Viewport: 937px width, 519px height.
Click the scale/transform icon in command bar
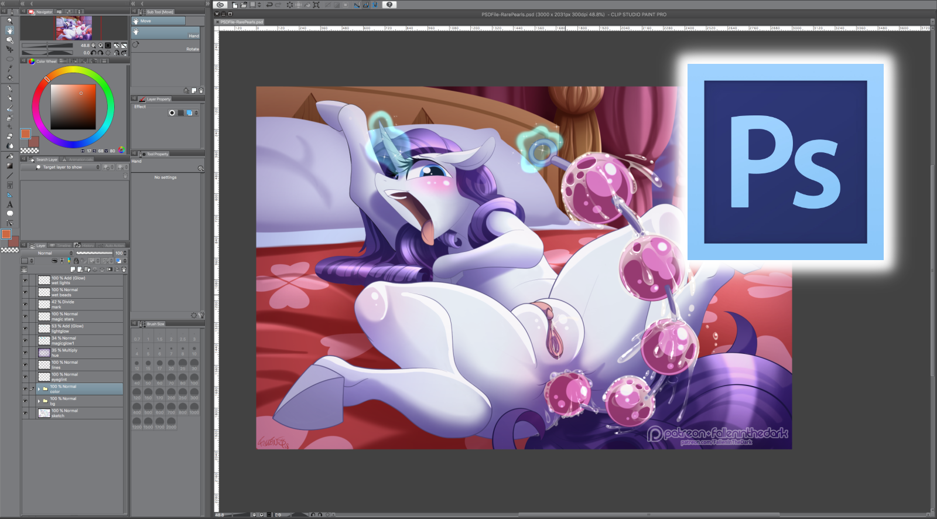316,5
